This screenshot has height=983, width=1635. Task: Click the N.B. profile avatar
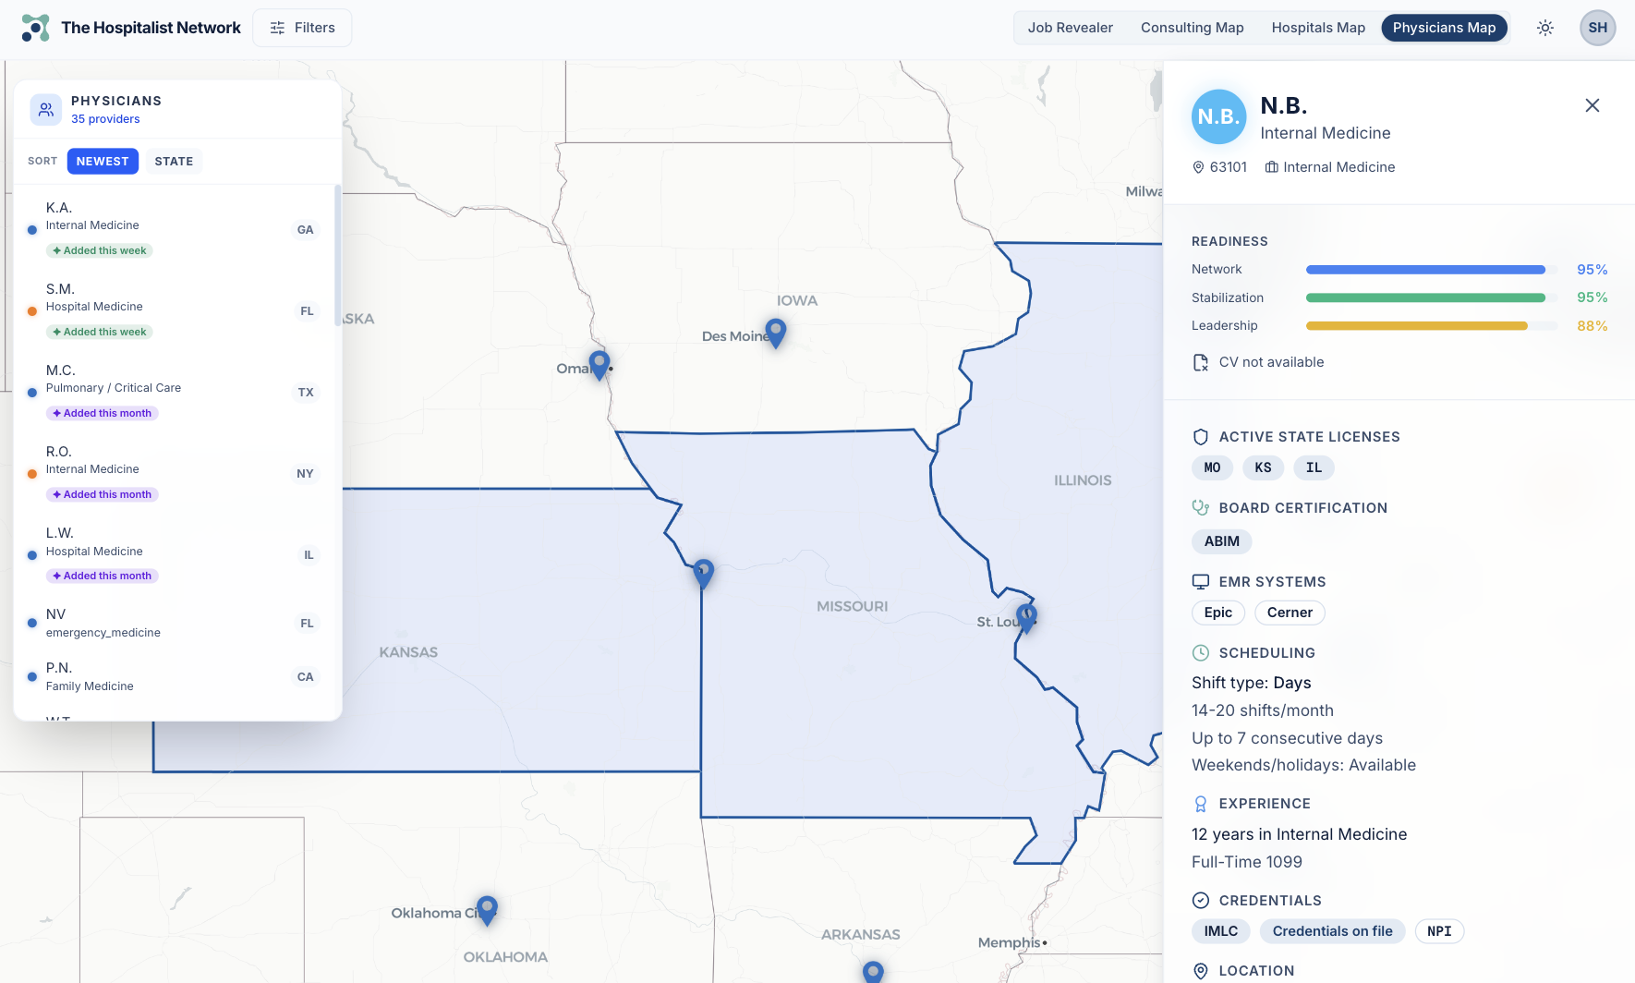1218,116
